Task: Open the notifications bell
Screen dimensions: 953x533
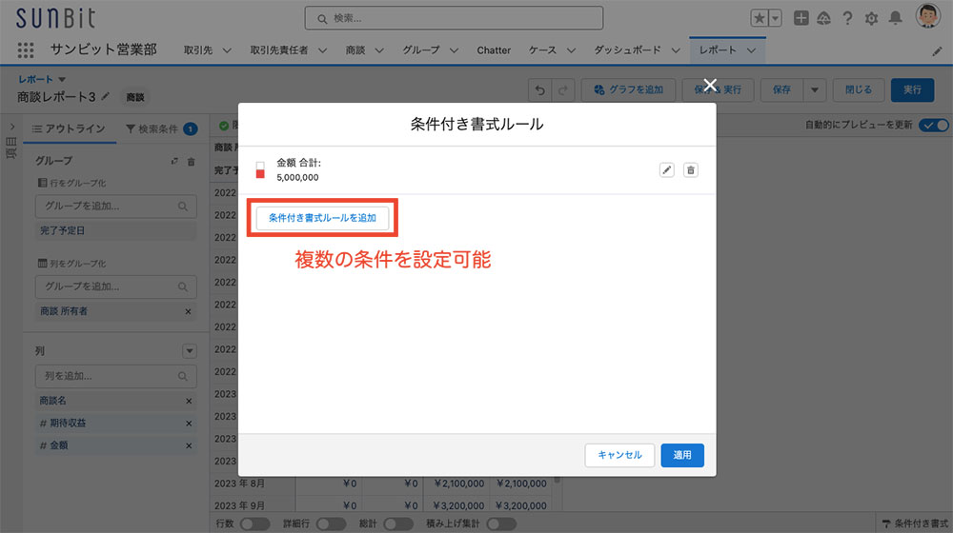Action: pos(895,18)
